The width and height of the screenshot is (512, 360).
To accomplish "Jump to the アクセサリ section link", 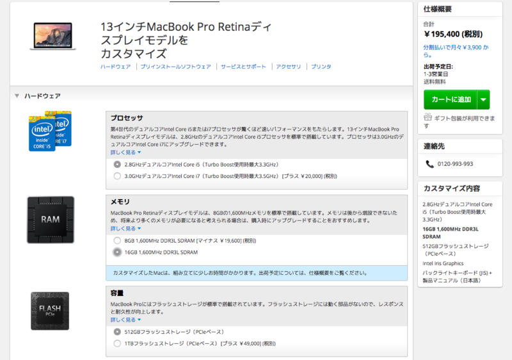I will (x=289, y=67).
